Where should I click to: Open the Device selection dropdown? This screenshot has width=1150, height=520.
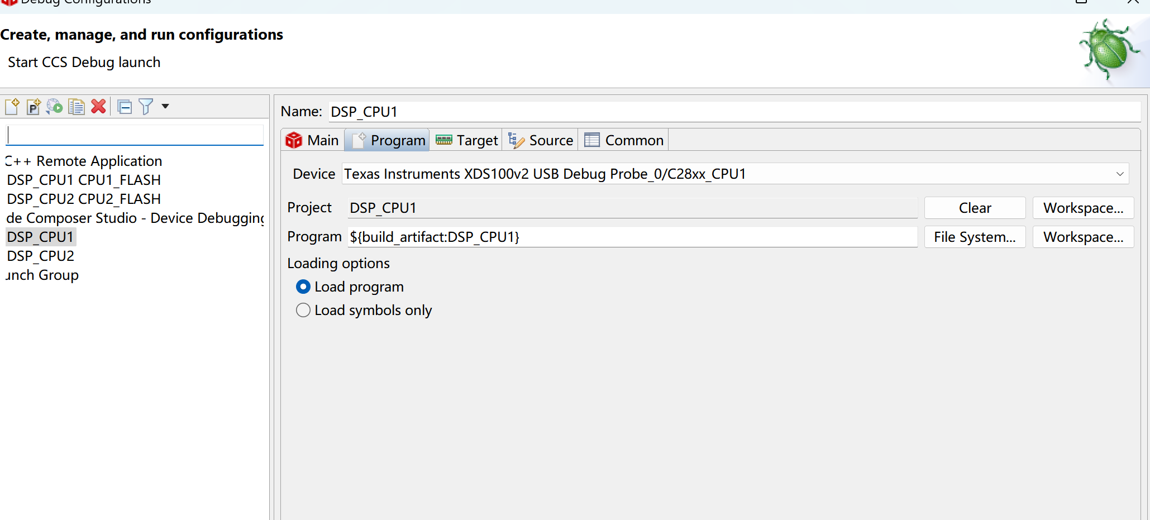pyautogui.click(x=1120, y=174)
